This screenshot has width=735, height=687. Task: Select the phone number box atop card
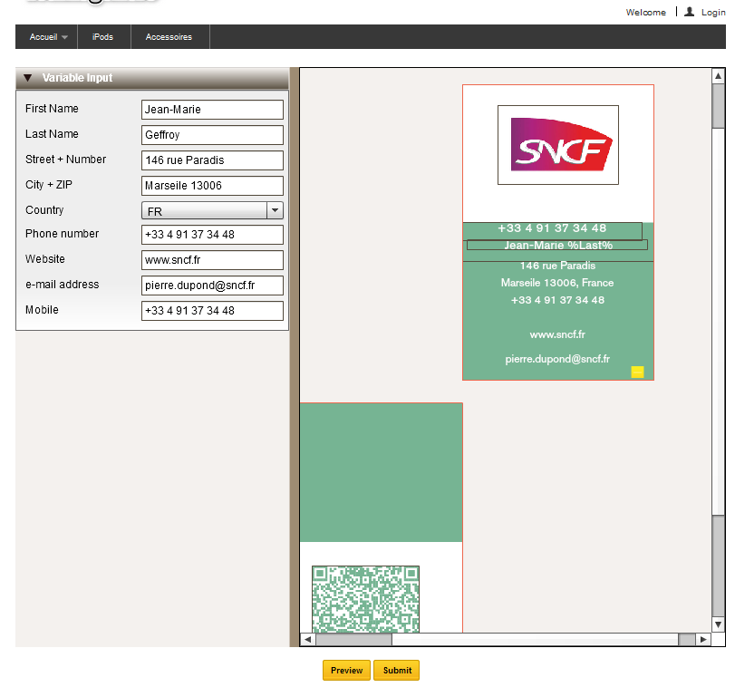click(x=552, y=230)
